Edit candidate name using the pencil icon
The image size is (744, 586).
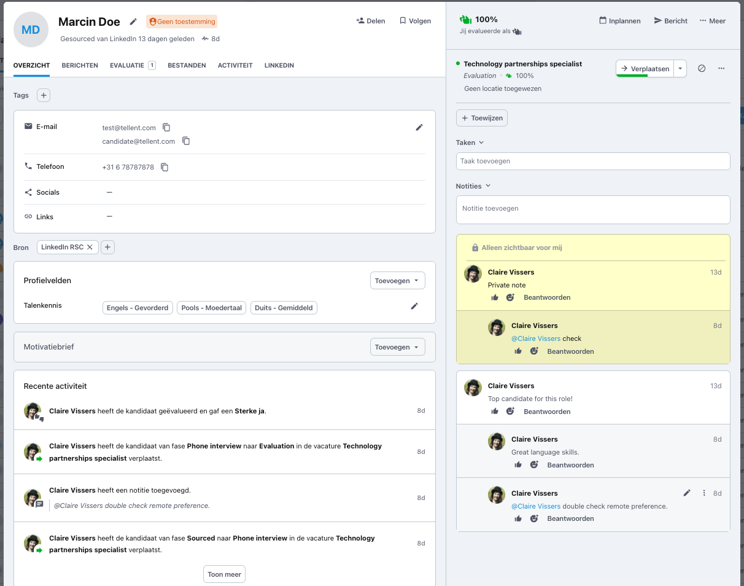coord(133,21)
